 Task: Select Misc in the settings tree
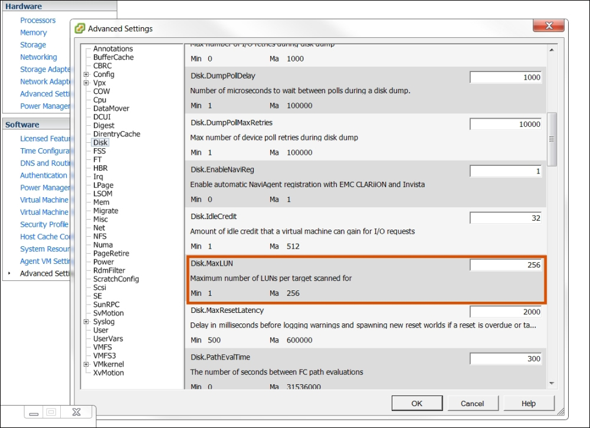coord(100,220)
